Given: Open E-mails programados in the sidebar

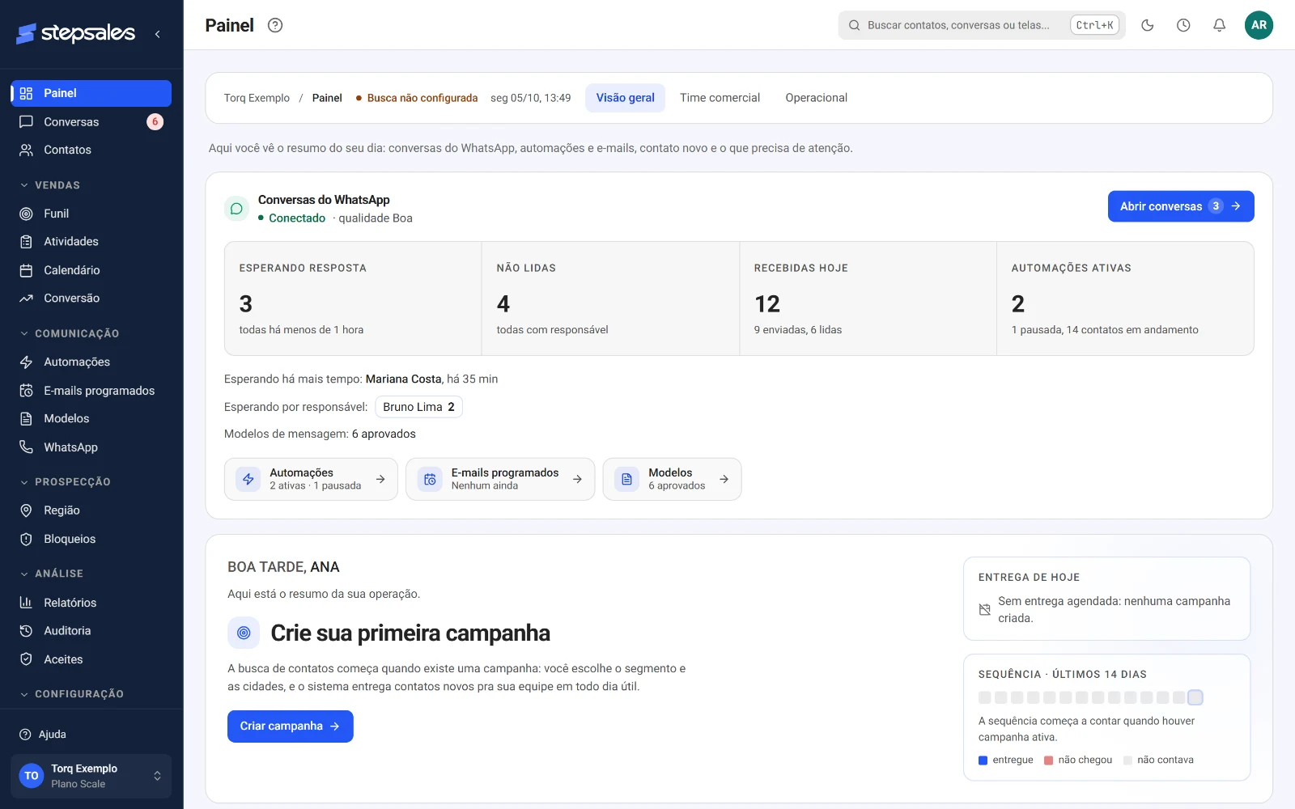Looking at the screenshot, I should tap(91, 391).
